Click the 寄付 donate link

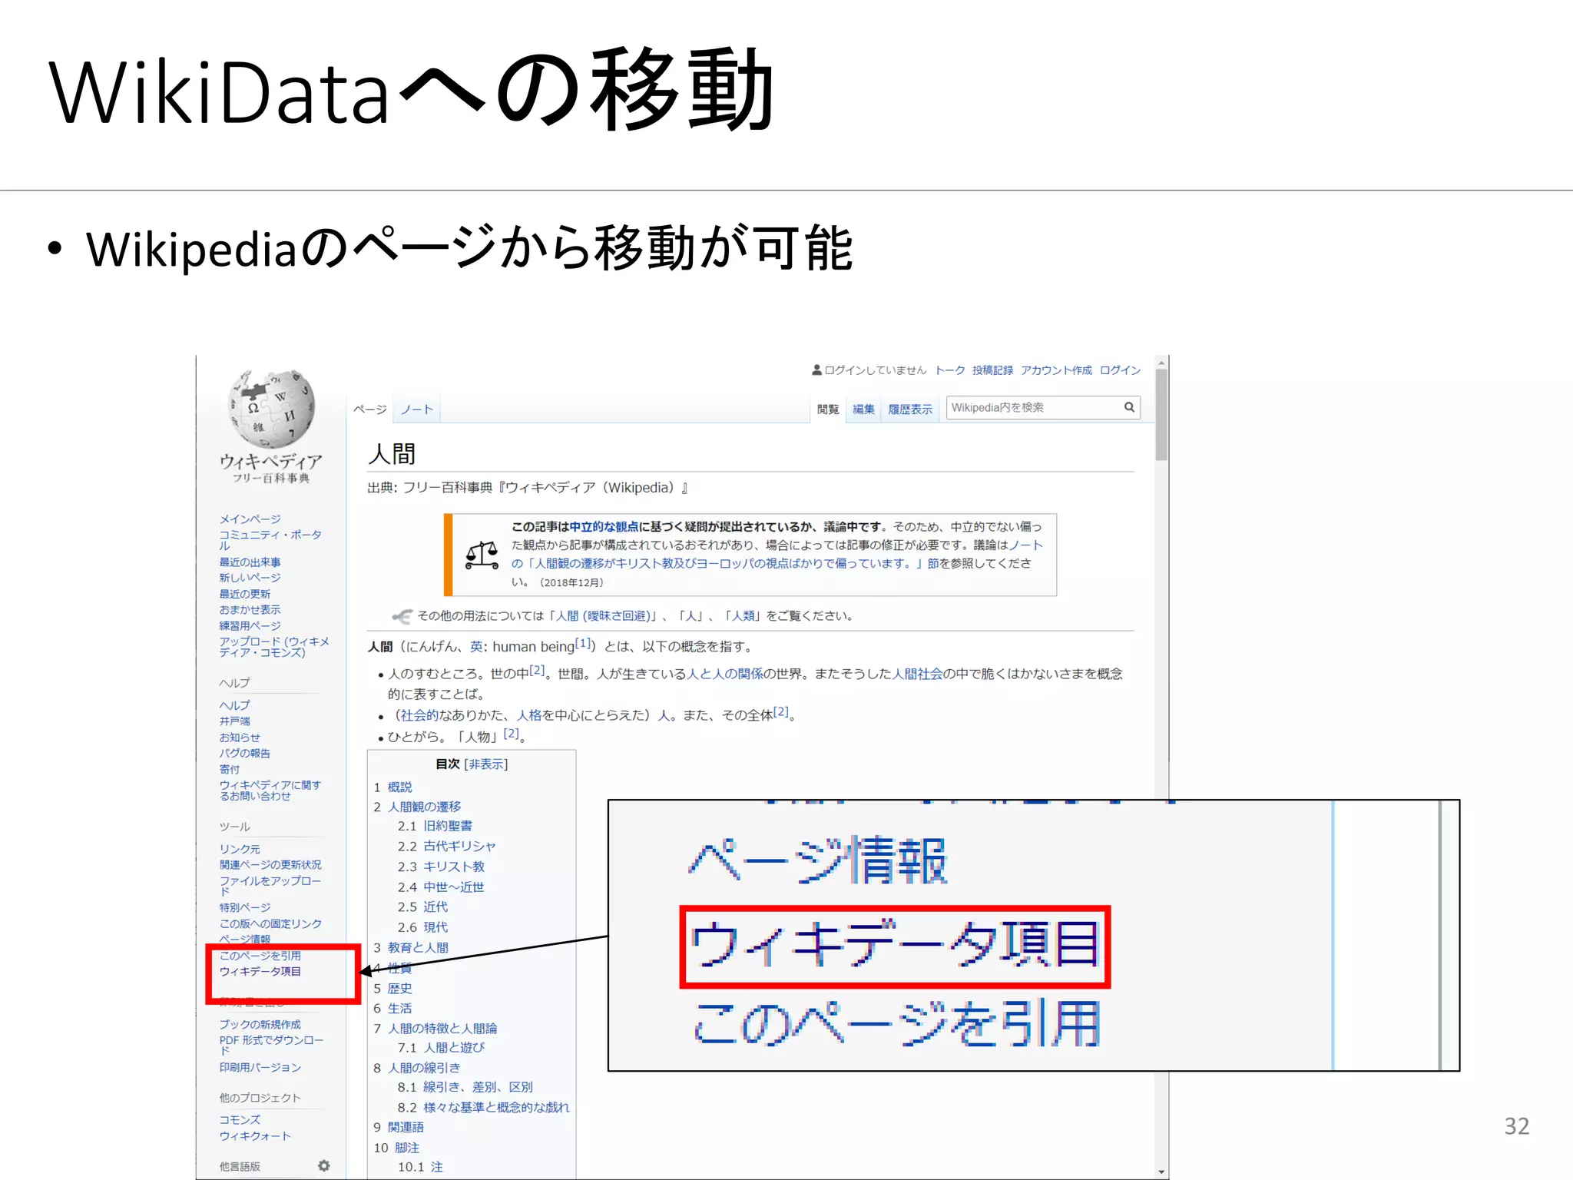(x=230, y=769)
